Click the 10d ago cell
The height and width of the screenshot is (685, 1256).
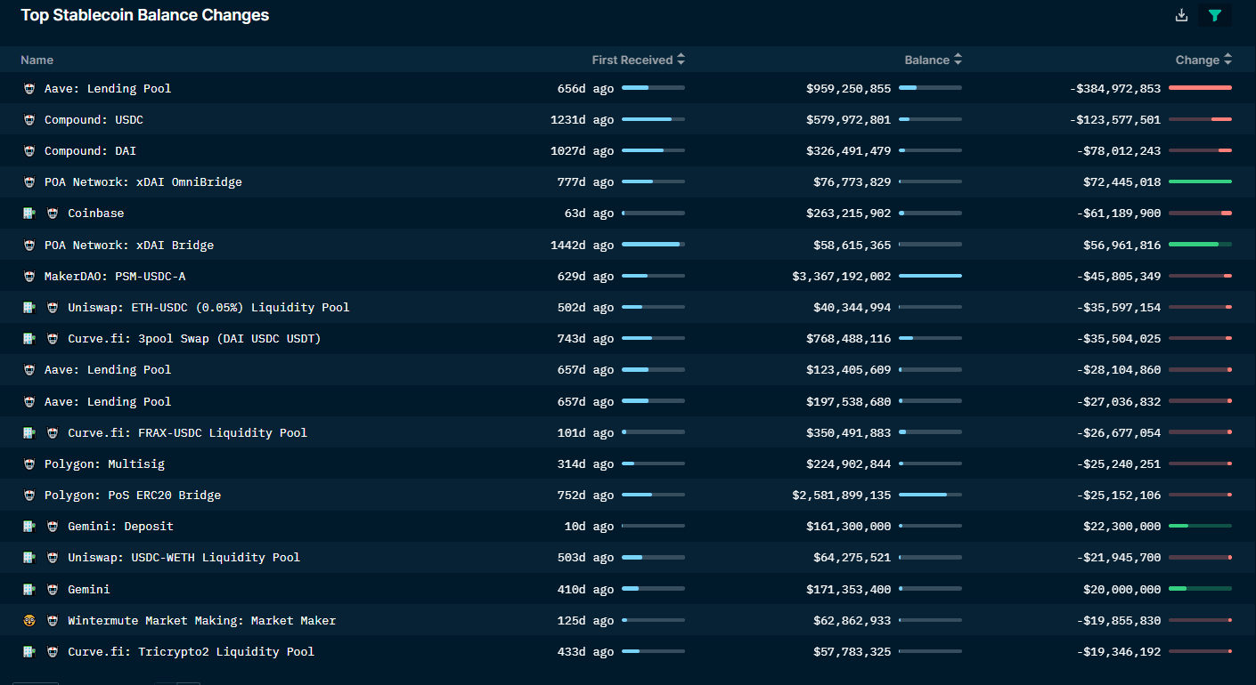[x=589, y=527]
